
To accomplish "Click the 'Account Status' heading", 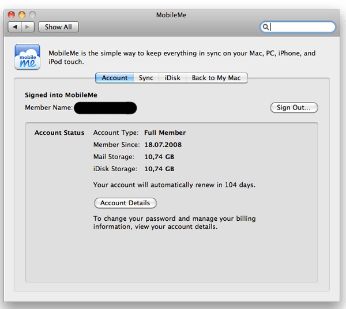I will 59,133.
